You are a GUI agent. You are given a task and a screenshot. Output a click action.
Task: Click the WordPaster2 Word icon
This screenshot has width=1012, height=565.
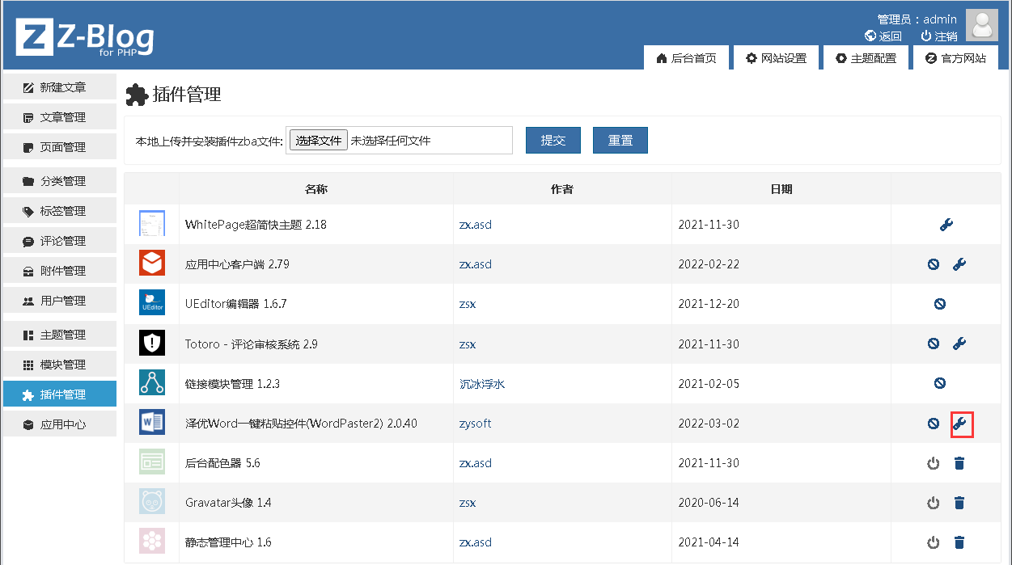(x=152, y=422)
